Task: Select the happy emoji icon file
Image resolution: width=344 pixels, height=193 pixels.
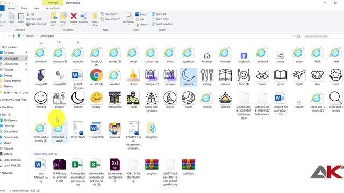Action: click(96, 100)
